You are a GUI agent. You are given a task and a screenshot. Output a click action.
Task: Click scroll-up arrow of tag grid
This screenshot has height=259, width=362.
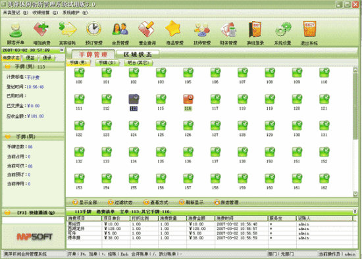(x=355, y=69)
